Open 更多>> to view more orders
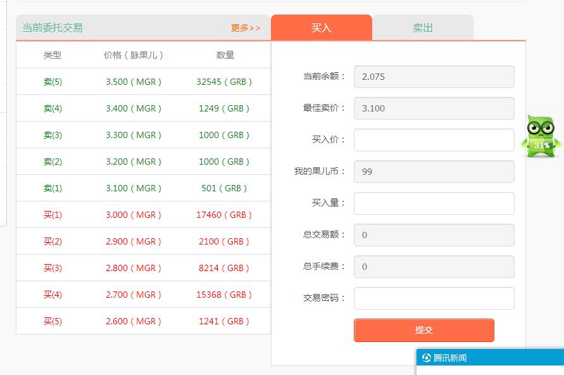The height and width of the screenshot is (375, 564). tap(246, 28)
